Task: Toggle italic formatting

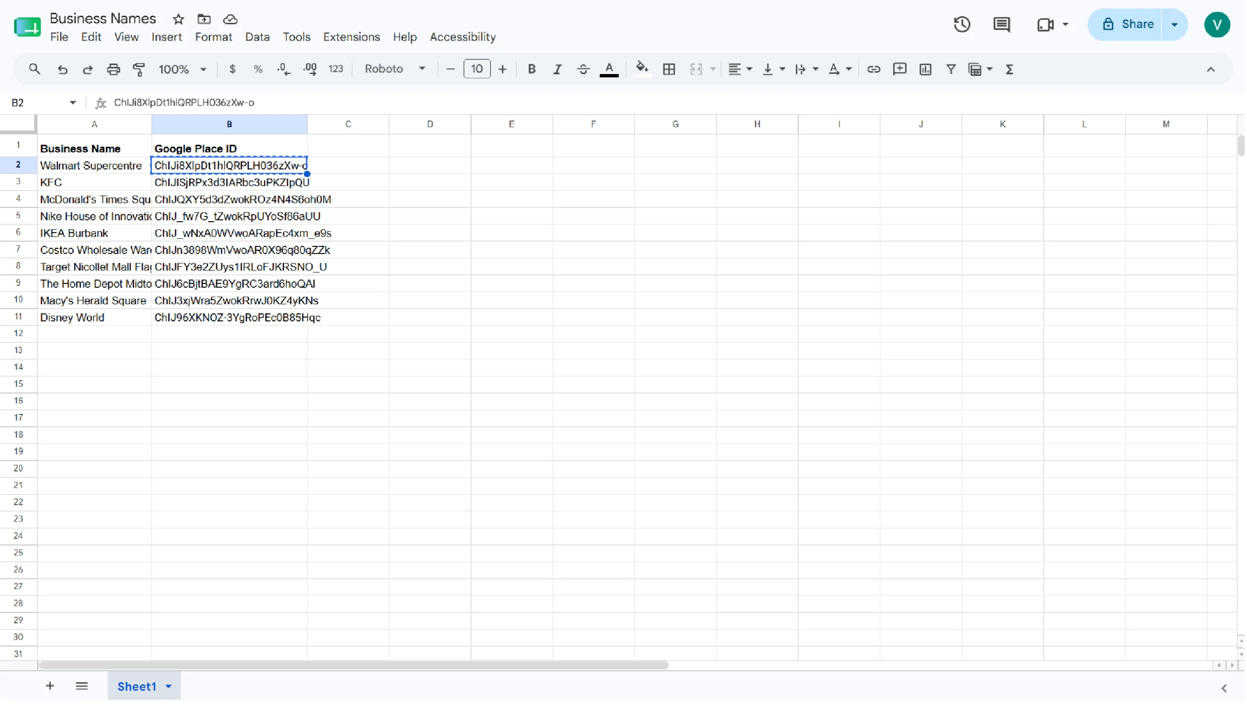Action: 557,69
